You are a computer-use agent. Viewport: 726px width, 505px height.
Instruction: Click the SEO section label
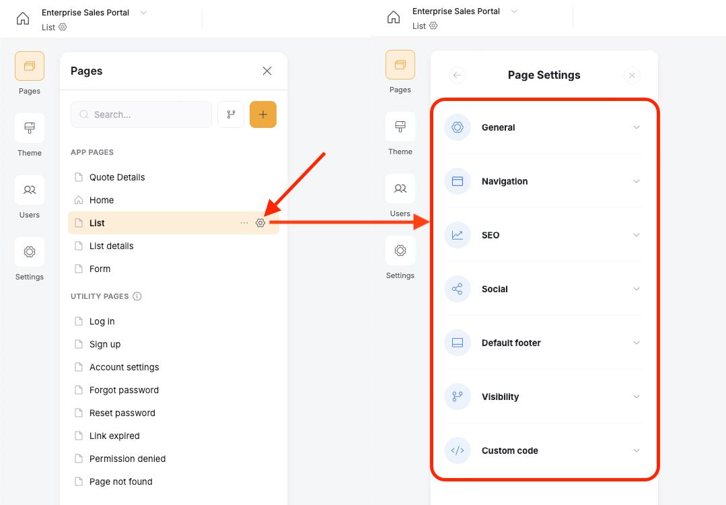click(x=491, y=235)
